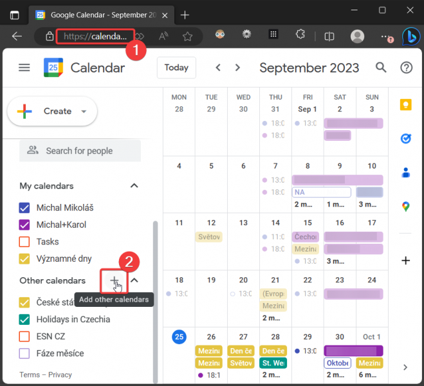
Task: Open Contacts in the side panel
Action: click(406, 172)
